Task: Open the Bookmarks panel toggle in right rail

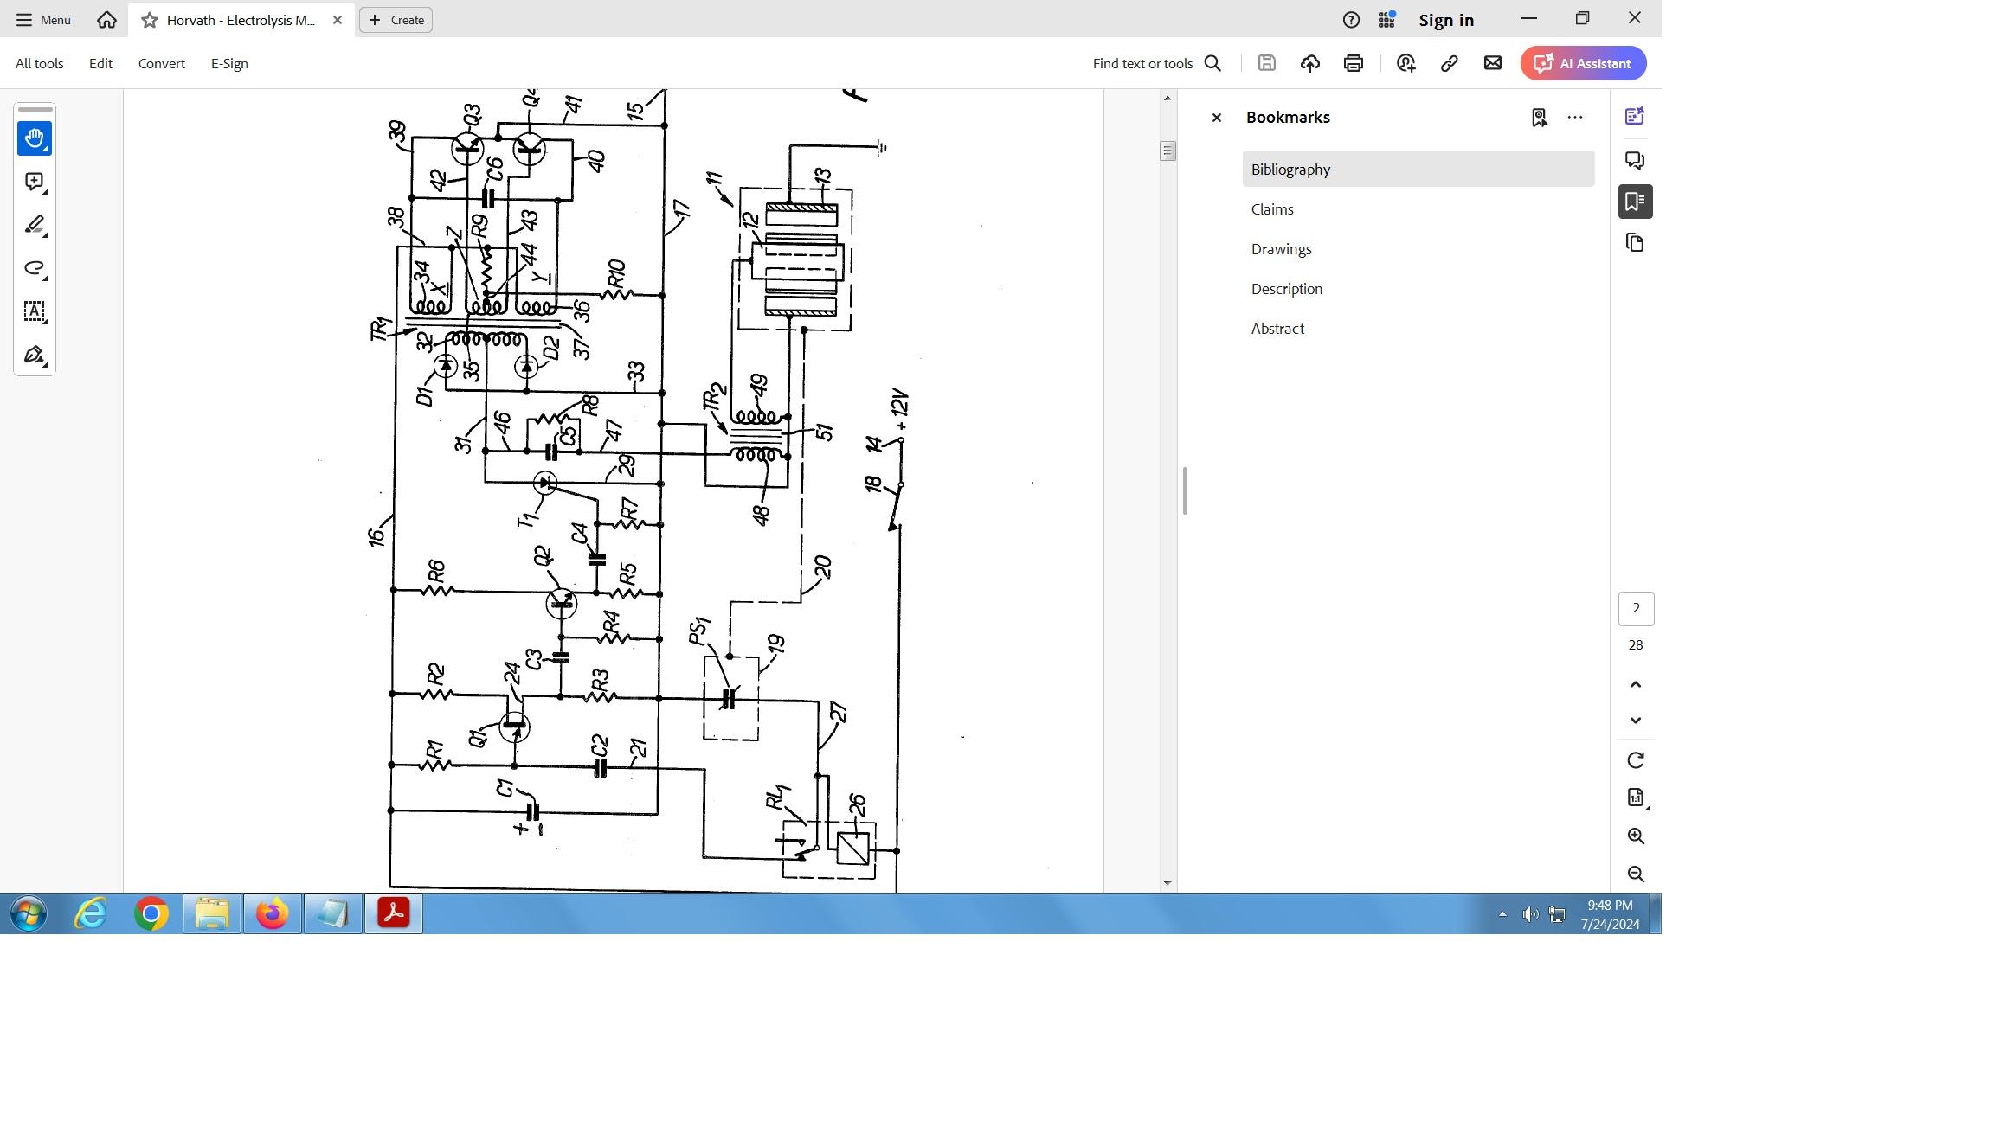Action: click(1635, 202)
